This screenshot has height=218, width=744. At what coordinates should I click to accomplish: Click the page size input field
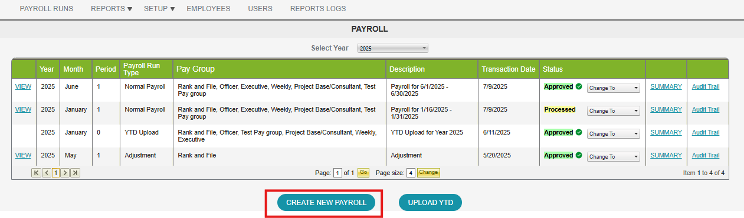point(411,173)
